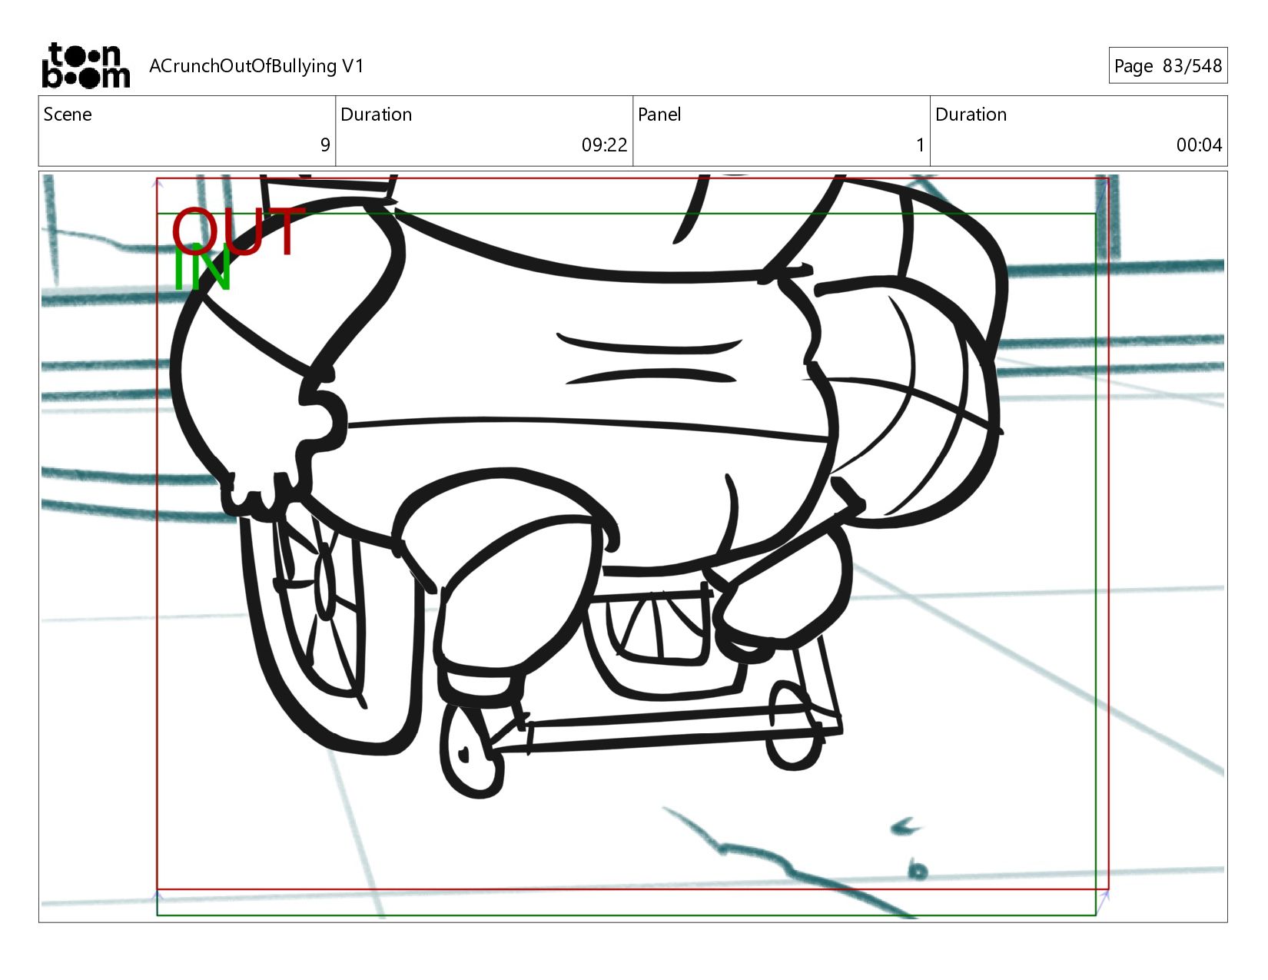
Task: Select the title "ACrunchOutOfBullying V1"
Action: pos(256,66)
